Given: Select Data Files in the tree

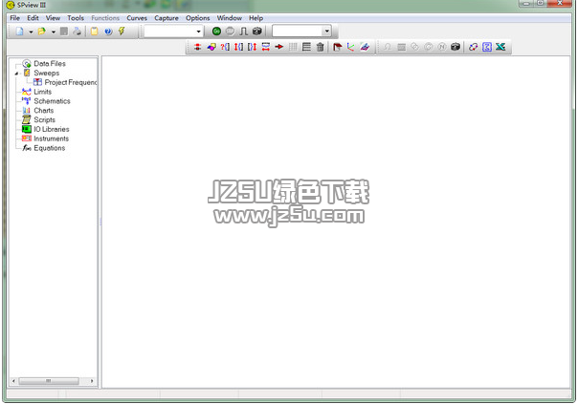Looking at the screenshot, I should pyautogui.click(x=50, y=64).
